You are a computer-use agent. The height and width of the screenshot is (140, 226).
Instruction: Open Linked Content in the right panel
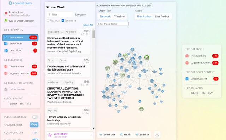pyautogui.click(x=202, y=79)
